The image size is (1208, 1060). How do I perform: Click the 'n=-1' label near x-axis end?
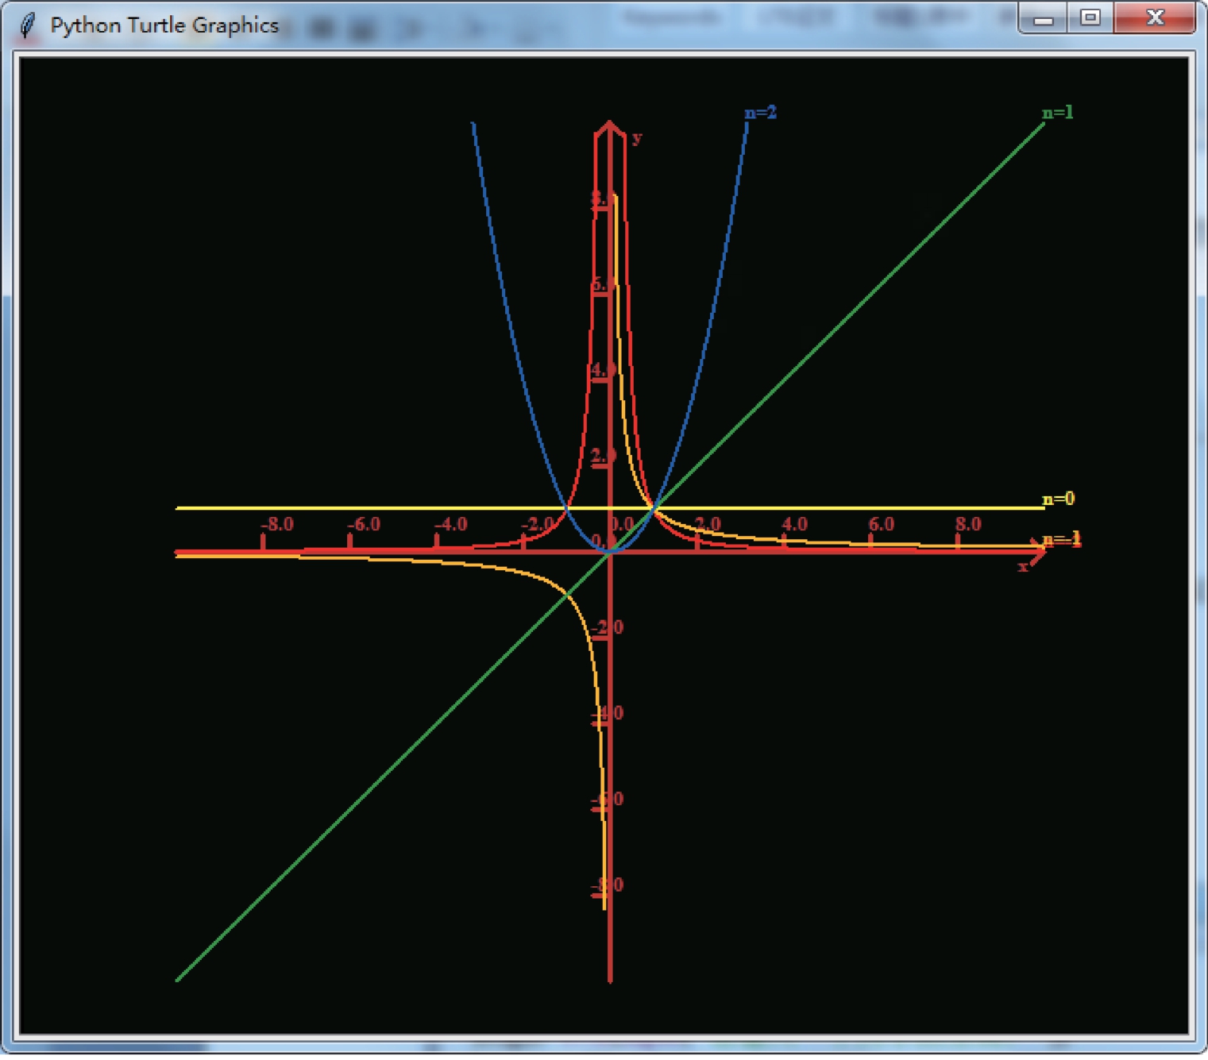coord(1062,540)
